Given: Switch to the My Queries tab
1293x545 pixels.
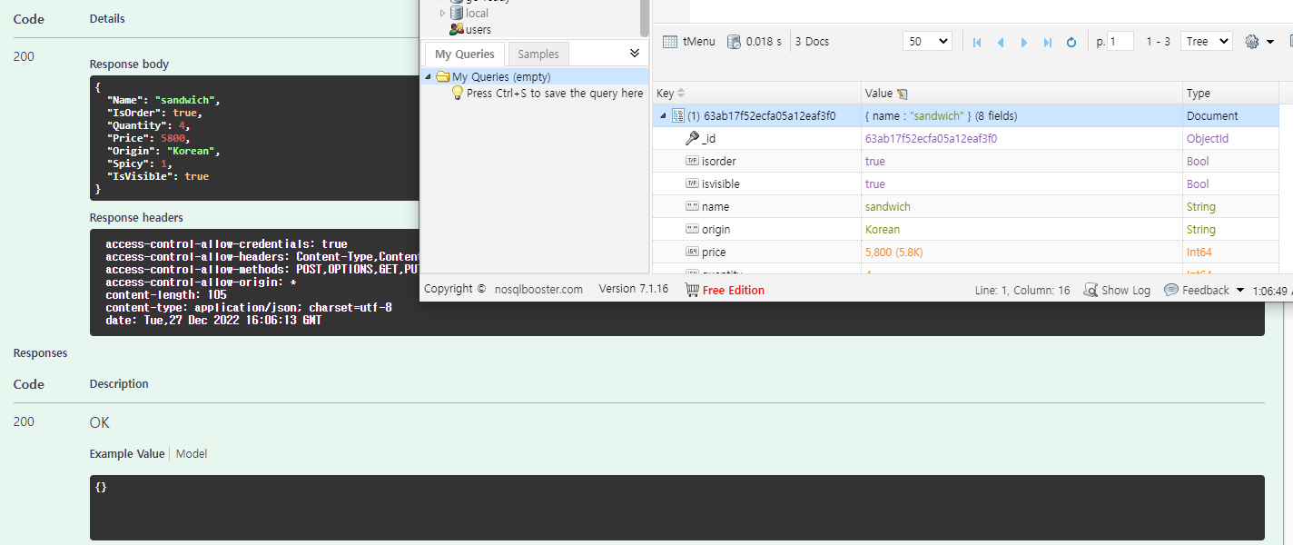Looking at the screenshot, I should tap(465, 54).
